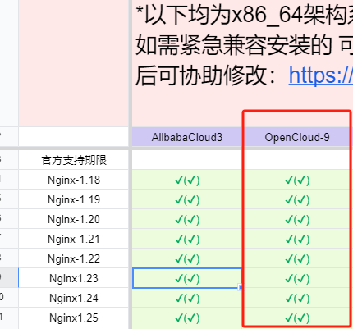Select the Nginx-1.22 row label
Viewport: 353px width, 329px height.
click(74, 258)
